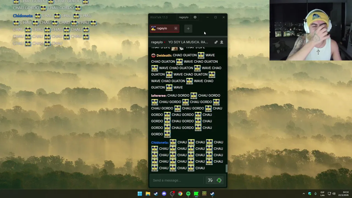Screen dimensions: 352x198
Task: Open first Steam taskbar icon next to File Explorer
Action: (x=156, y=194)
